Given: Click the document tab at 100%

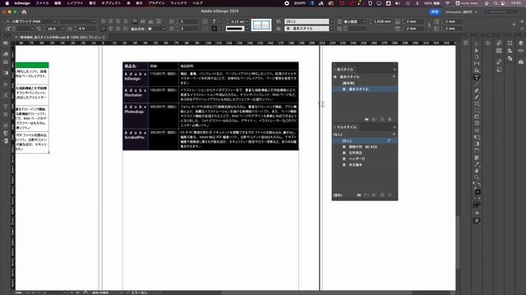Looking at the screenshot, I should [62, 38].
